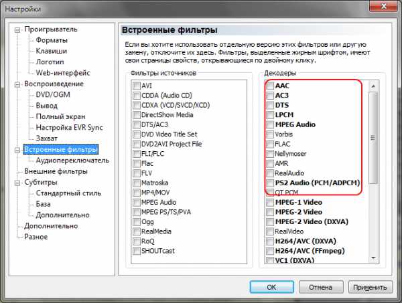The width and height of the screenshot is (402, 303).
Task: Collapse the Субтитры tree node
Action: pos(17,183)
